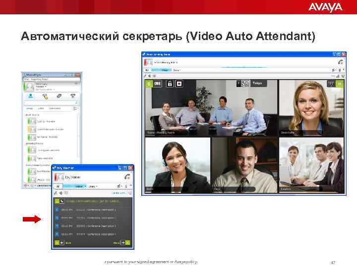This screenshot has height=267, width=357.
Task: Click the microphone icon in small call window
Action: [126, 186]
